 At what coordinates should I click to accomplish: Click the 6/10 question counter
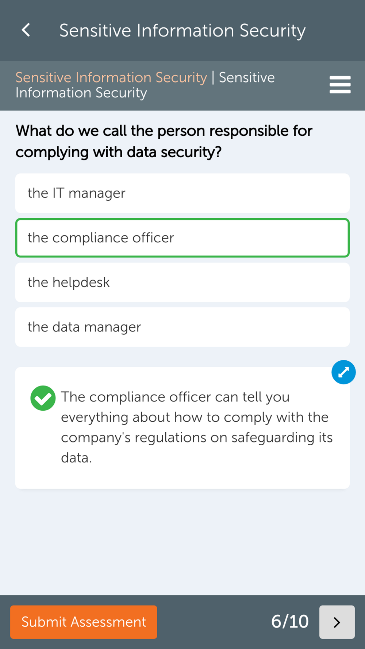tap(290, 621)
